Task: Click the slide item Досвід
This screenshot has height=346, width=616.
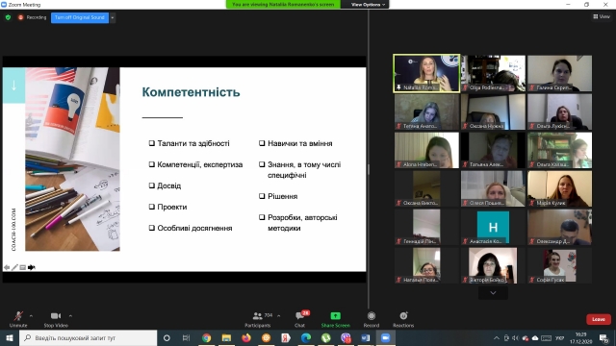Action: (169, 185)
